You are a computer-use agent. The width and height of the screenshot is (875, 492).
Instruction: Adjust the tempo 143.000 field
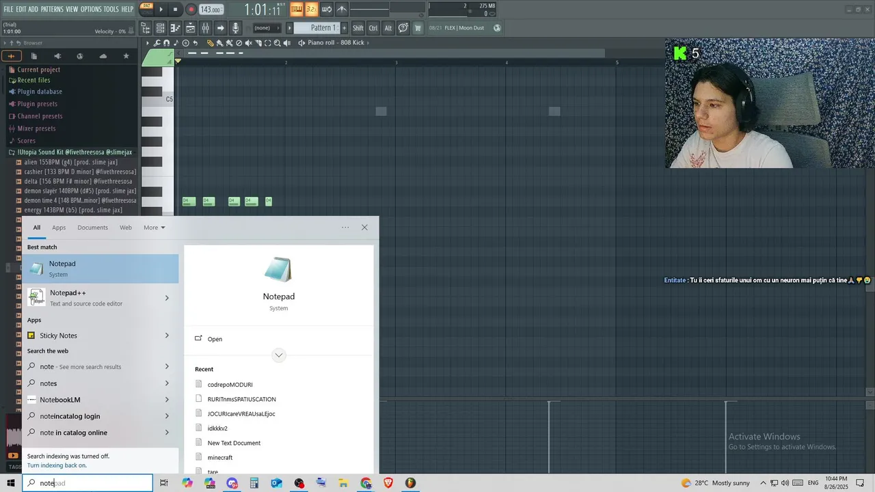pos(211,10)
